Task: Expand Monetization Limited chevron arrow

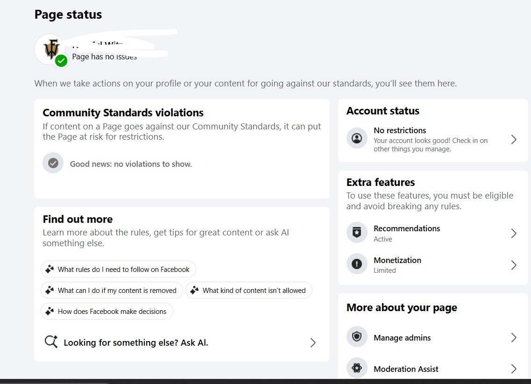Action: pos(514,265)
